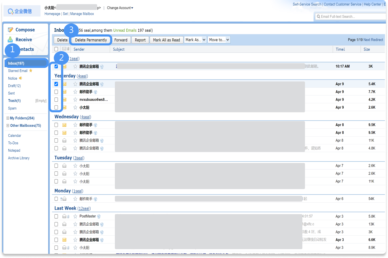Open Manage Mailbox link

pos(82,14)
